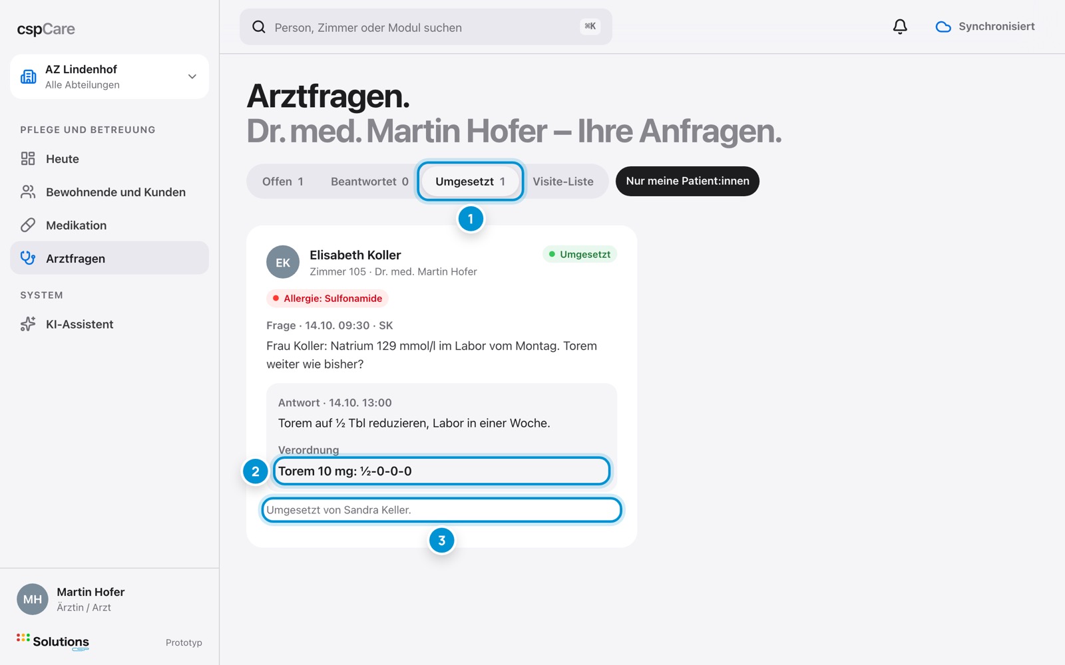Screen dimensions: 1065x665
Task: Click the Antwort · 14.10. 13:00 line
Action: (335, 402)
